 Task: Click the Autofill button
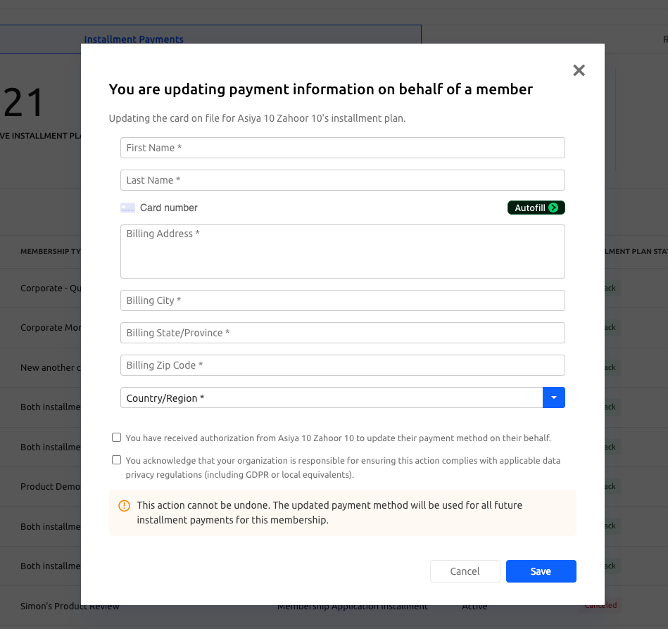(x=536, y=208)
